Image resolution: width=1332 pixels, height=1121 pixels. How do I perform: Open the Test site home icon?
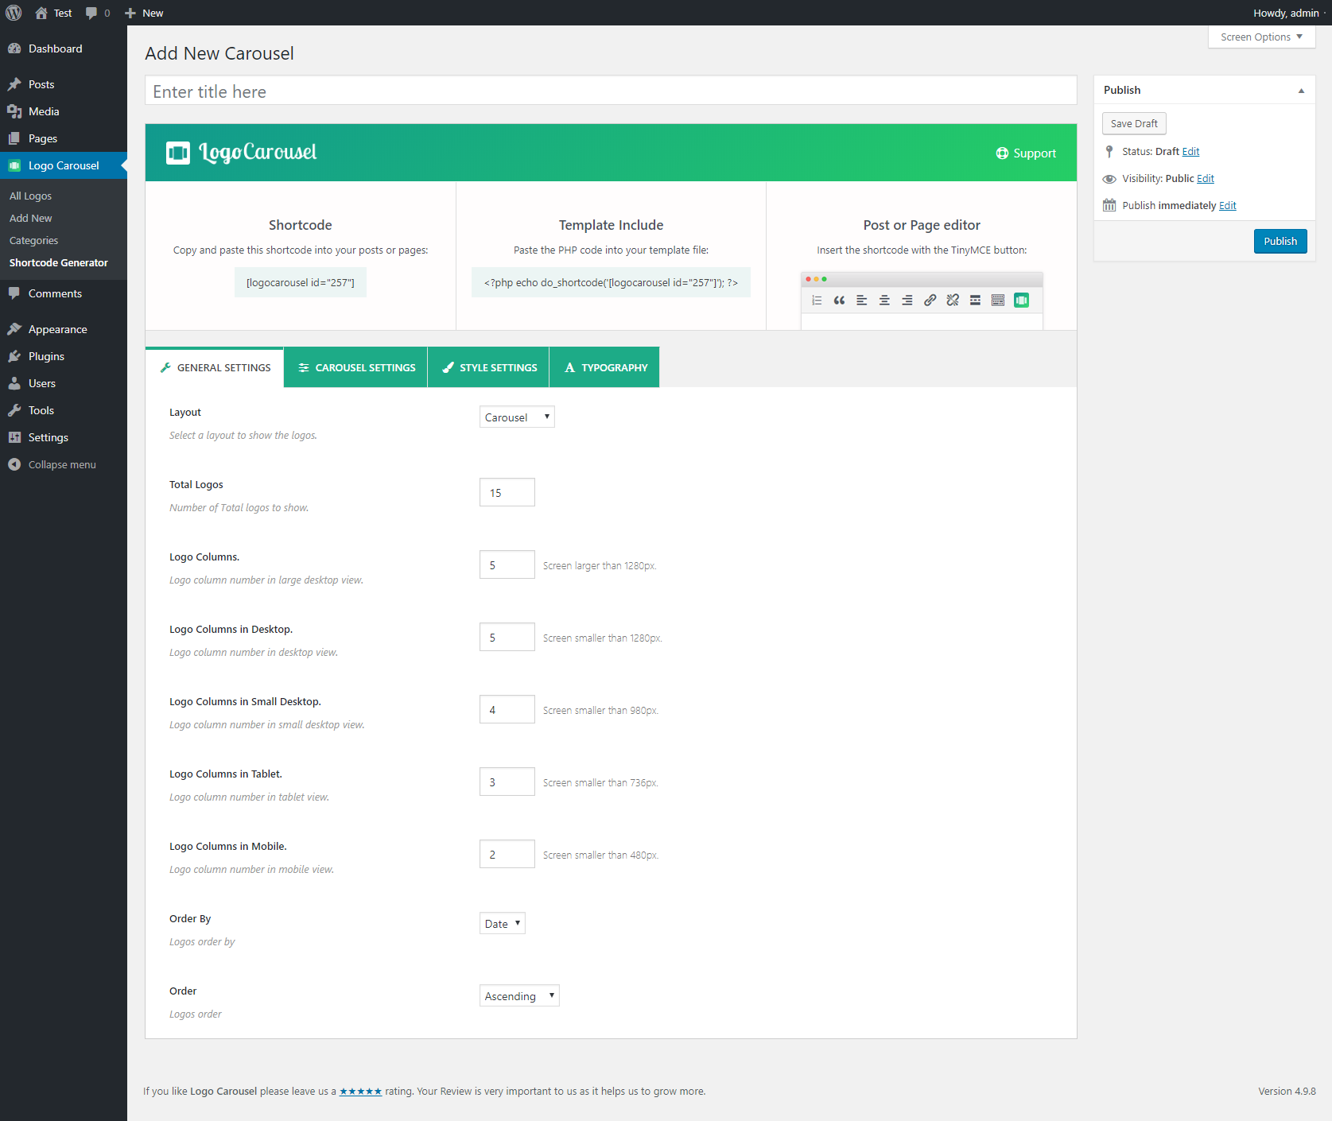(41, 13)
